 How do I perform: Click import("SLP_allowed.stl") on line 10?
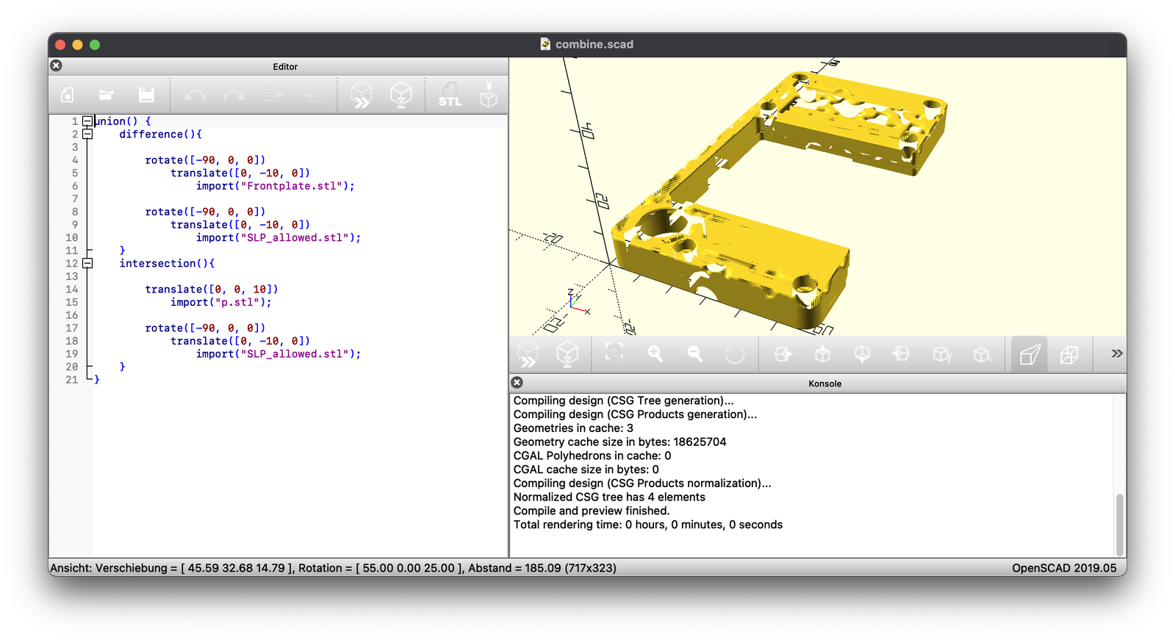point(279,237)
